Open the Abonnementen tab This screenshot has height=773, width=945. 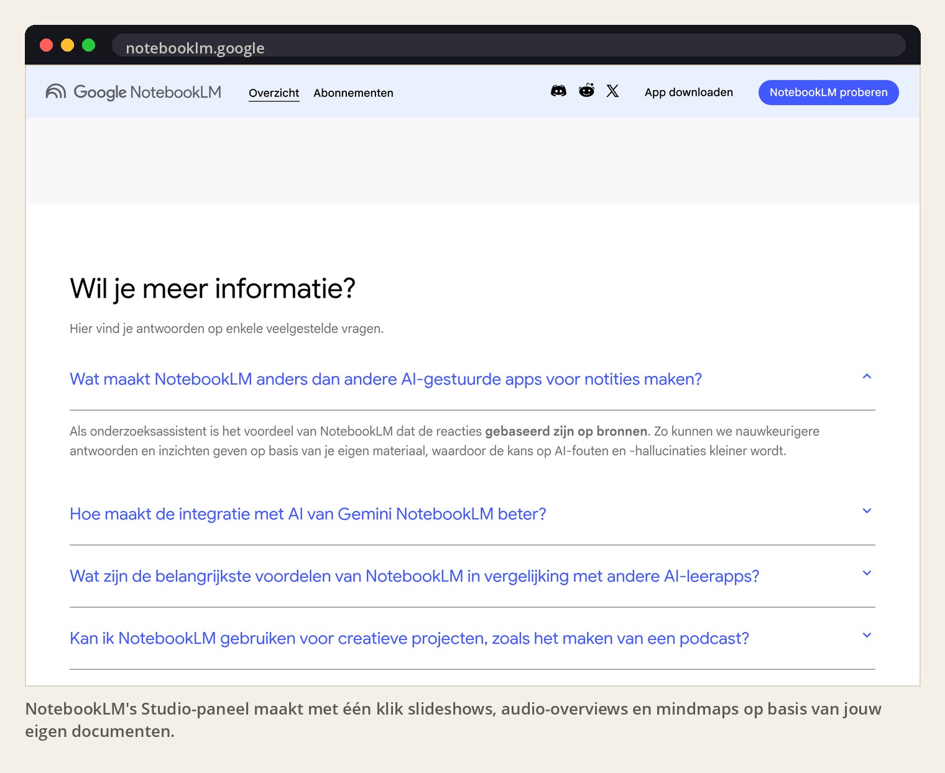click(x=353, y=93)
